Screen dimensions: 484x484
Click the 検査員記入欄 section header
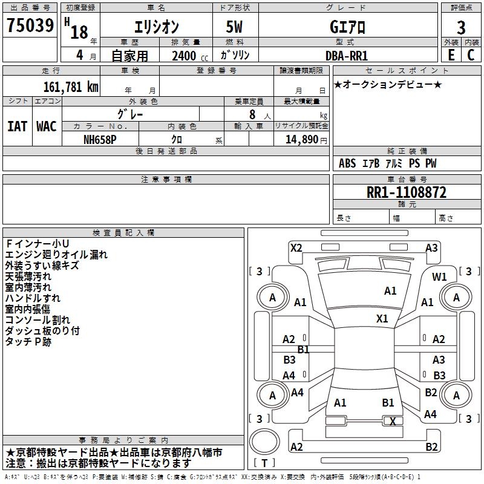point(123,233)
